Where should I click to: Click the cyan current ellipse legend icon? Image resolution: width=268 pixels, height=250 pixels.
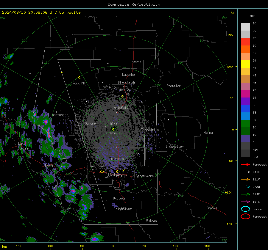(245, 209)
